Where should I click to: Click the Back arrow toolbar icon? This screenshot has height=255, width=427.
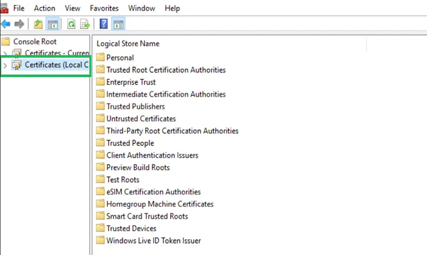pyautogui.click(x=6, y=24)
